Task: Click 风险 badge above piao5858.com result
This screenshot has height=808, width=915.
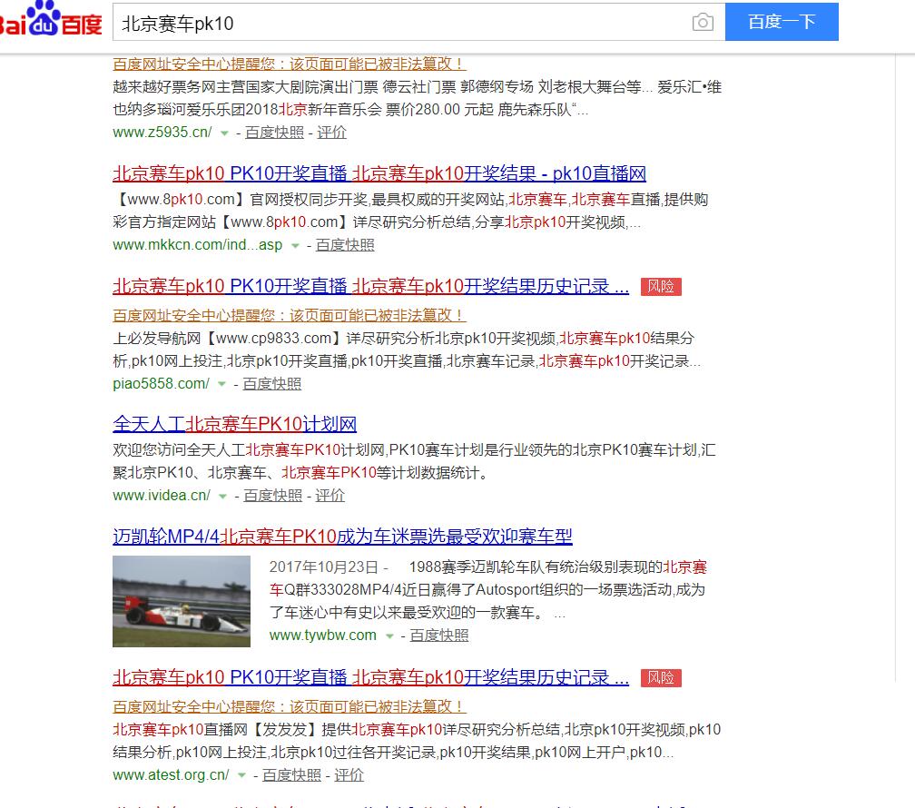Action: click(660, 287)
